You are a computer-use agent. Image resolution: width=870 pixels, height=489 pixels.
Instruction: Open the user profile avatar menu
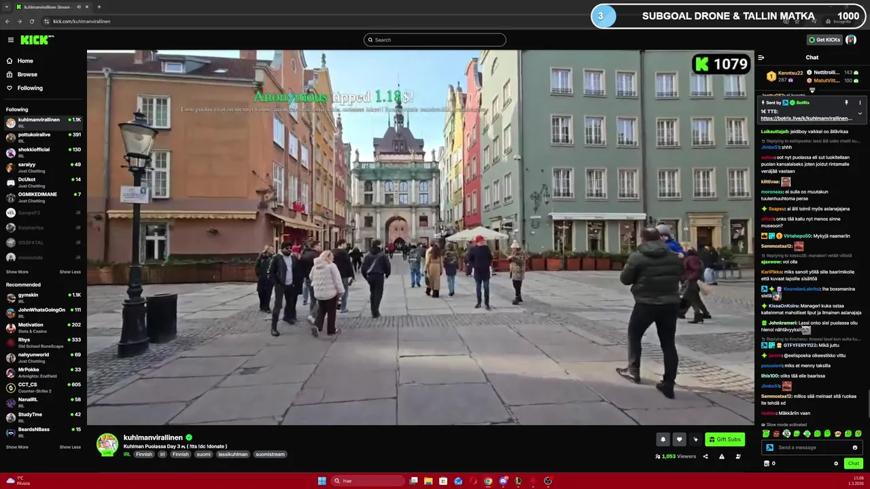(x=851, y=40)
